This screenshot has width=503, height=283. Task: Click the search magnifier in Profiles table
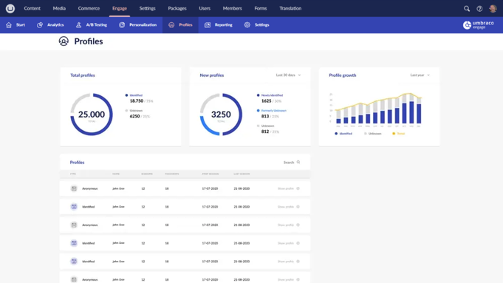(x=298, y=163)
